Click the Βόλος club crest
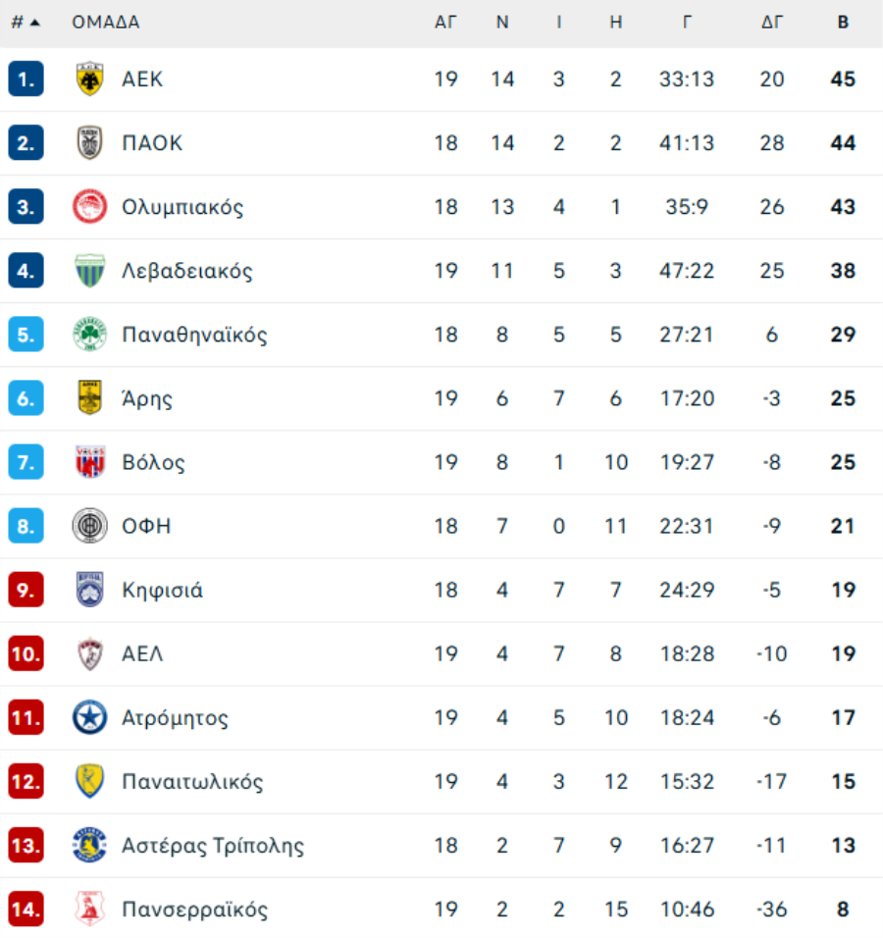The height and width of the screenshot is (938, 883). (89, 462)
